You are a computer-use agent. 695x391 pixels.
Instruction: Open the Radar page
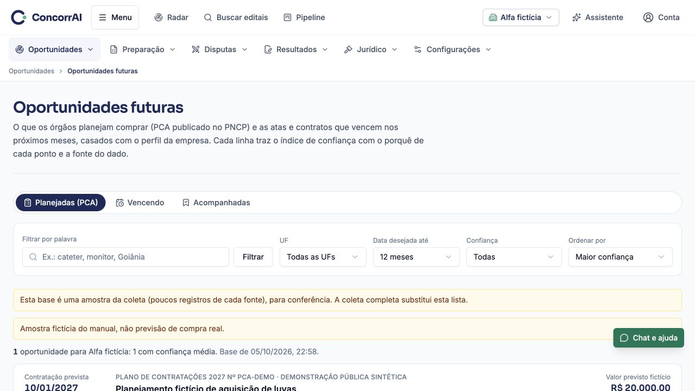tap(171, 17)
